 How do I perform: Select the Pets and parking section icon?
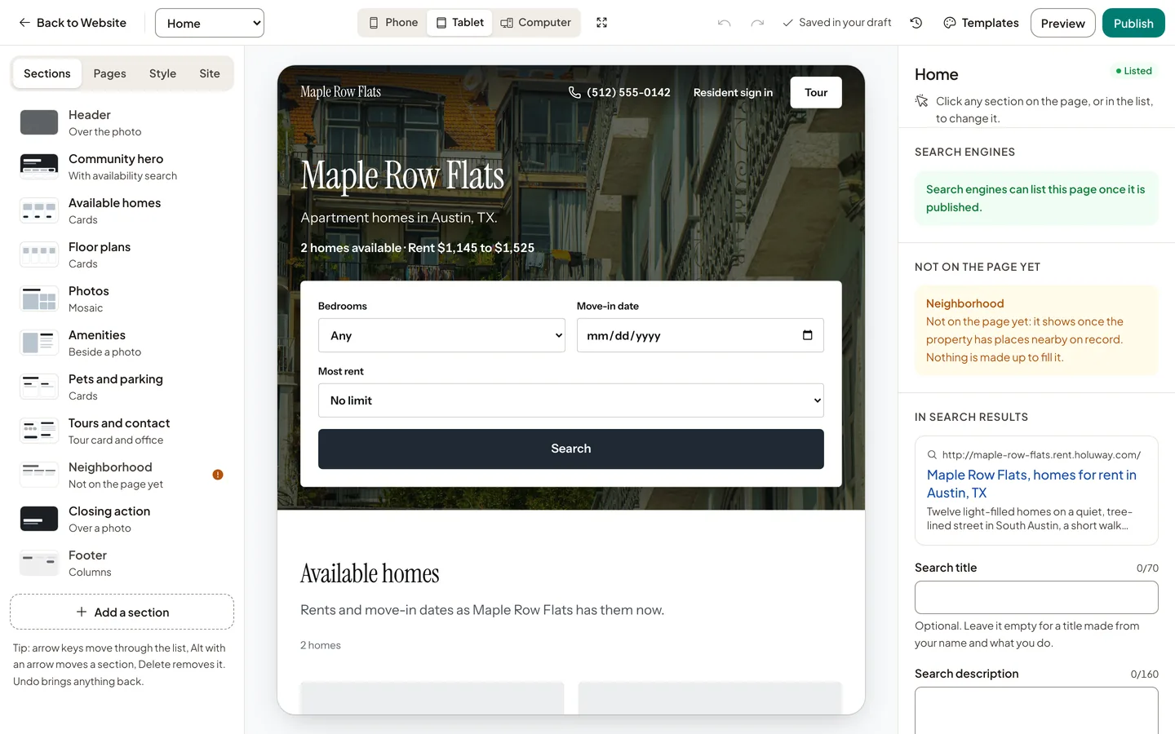[39, 387]
